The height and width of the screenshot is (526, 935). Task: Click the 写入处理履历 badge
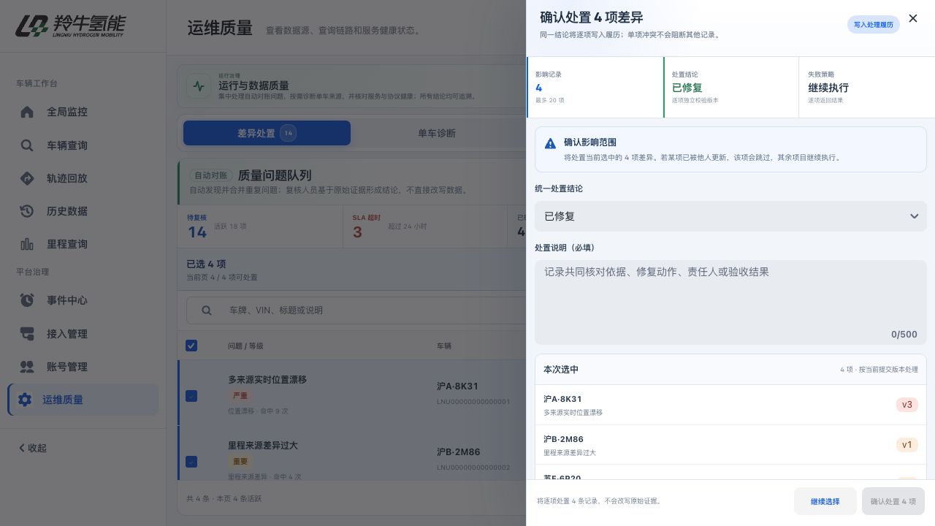click(x=874, y=25)
